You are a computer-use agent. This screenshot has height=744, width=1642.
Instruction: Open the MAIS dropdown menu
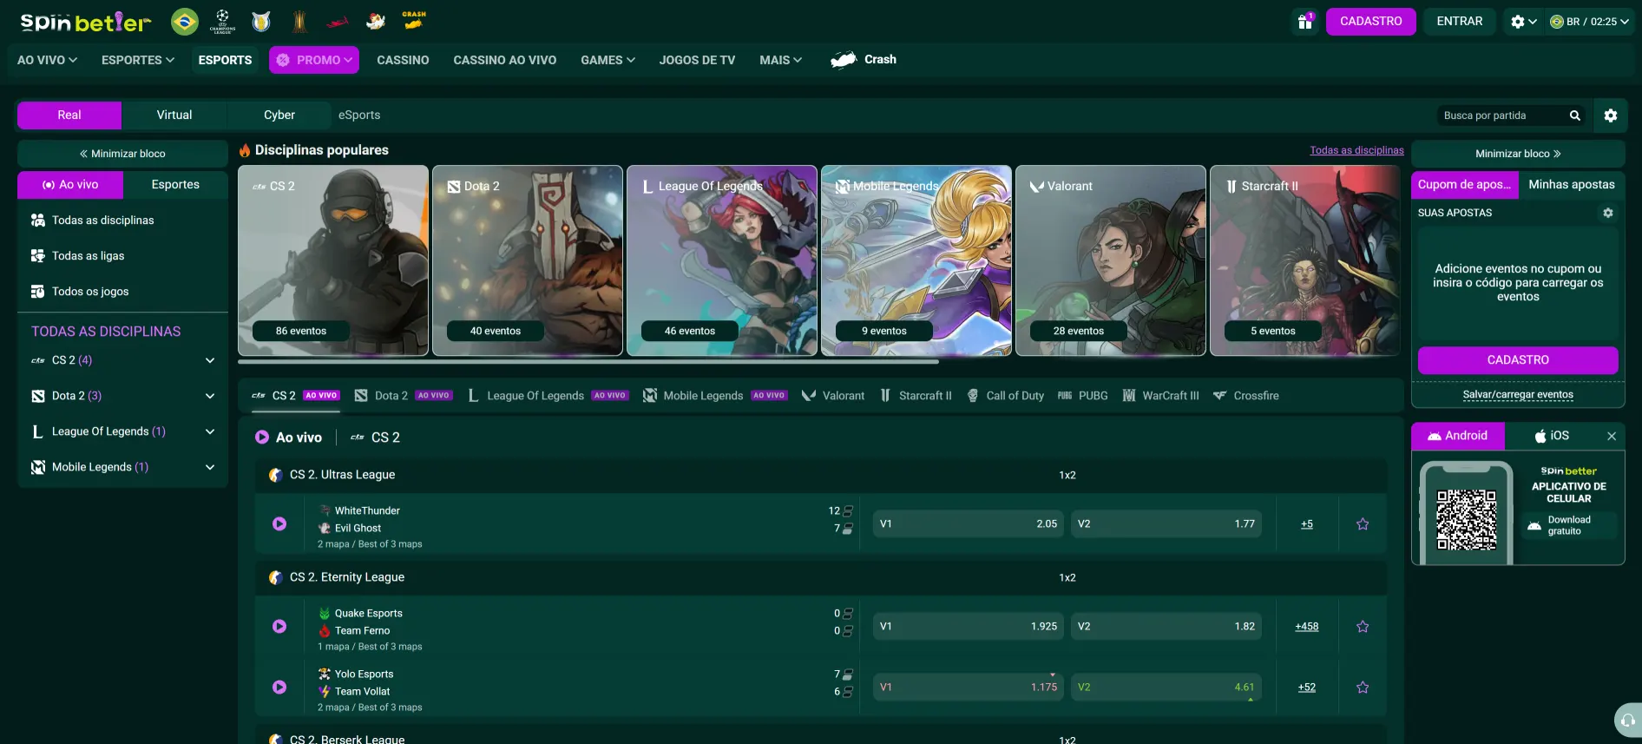[781, 60]
